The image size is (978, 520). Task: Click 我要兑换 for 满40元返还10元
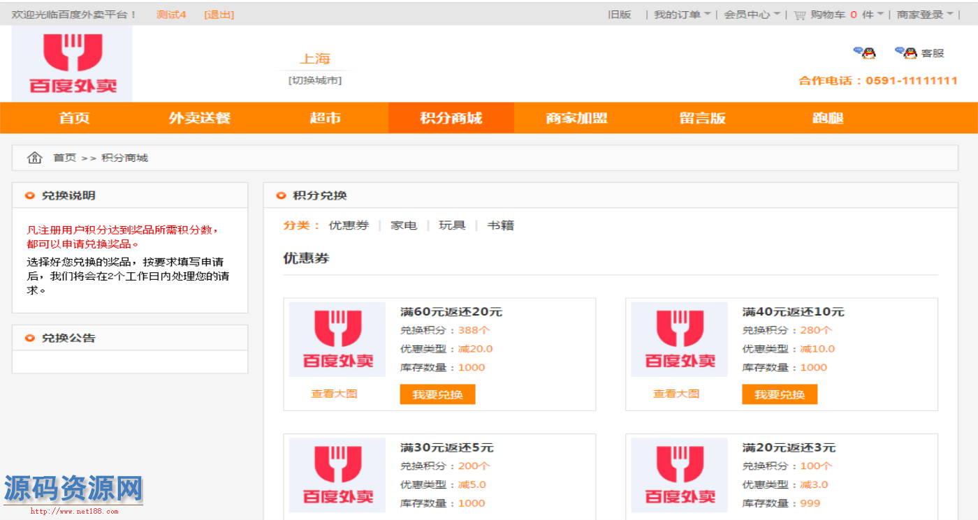780,394
